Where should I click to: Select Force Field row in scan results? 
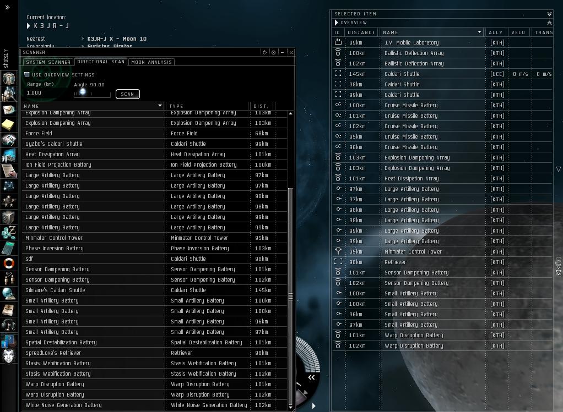[x=155, y=133]
